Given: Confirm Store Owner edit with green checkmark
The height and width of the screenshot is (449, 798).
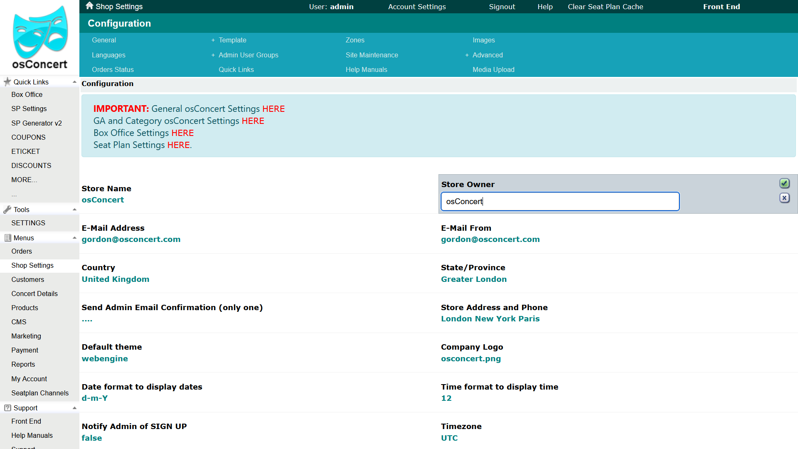Looking at the screenshot, I should point(784,183).
